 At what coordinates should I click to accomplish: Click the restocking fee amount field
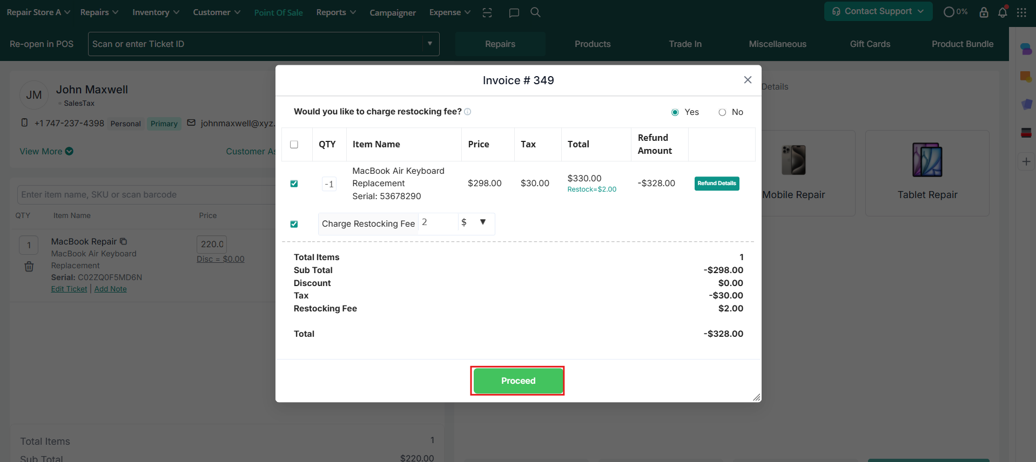point(438,222)
